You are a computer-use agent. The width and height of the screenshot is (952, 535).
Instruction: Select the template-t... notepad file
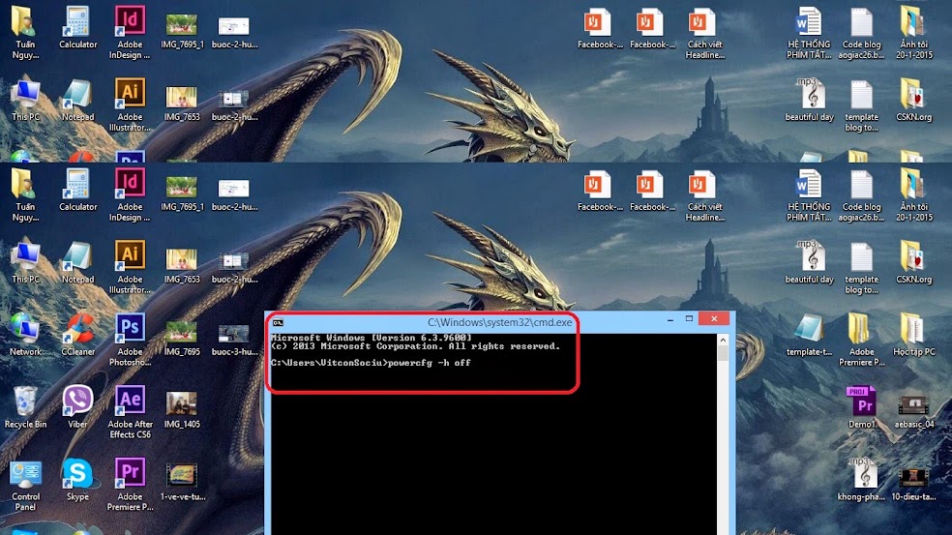coord(810,335)
